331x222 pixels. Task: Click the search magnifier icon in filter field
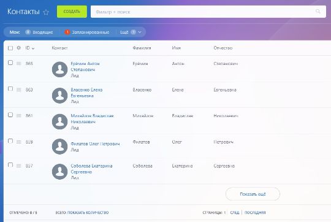[318, 12]
